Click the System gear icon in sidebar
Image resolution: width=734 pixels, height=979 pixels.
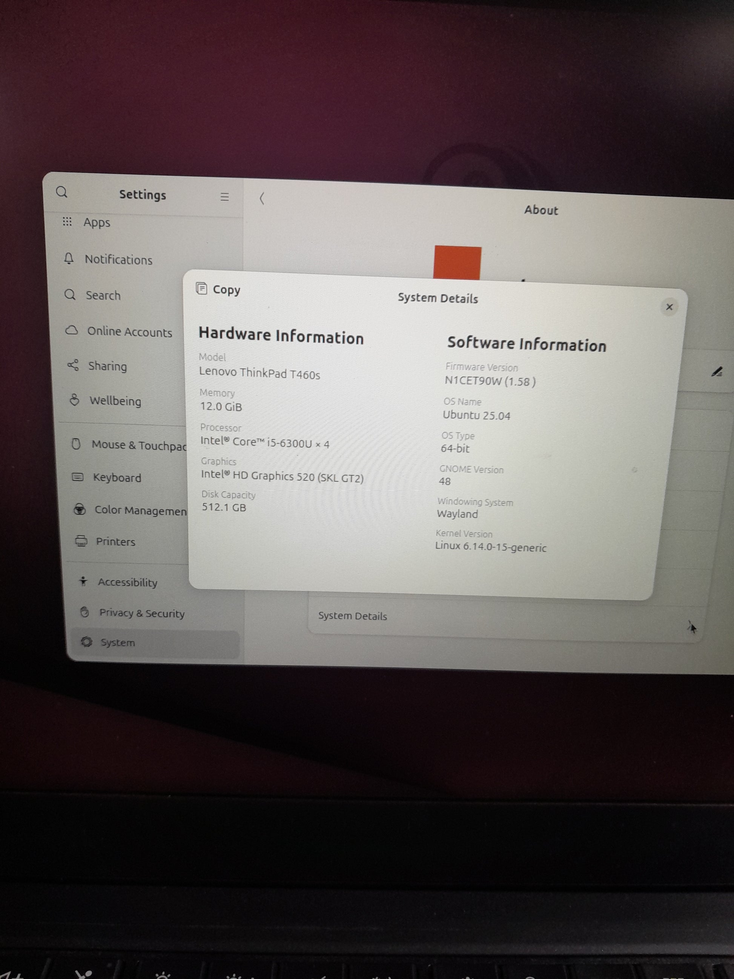(x=87, y=641)
